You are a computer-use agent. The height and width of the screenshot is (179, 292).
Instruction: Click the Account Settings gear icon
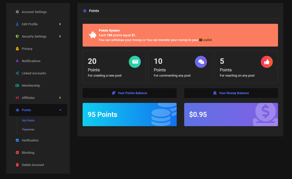pyautogui.click(x=17, y=12)
